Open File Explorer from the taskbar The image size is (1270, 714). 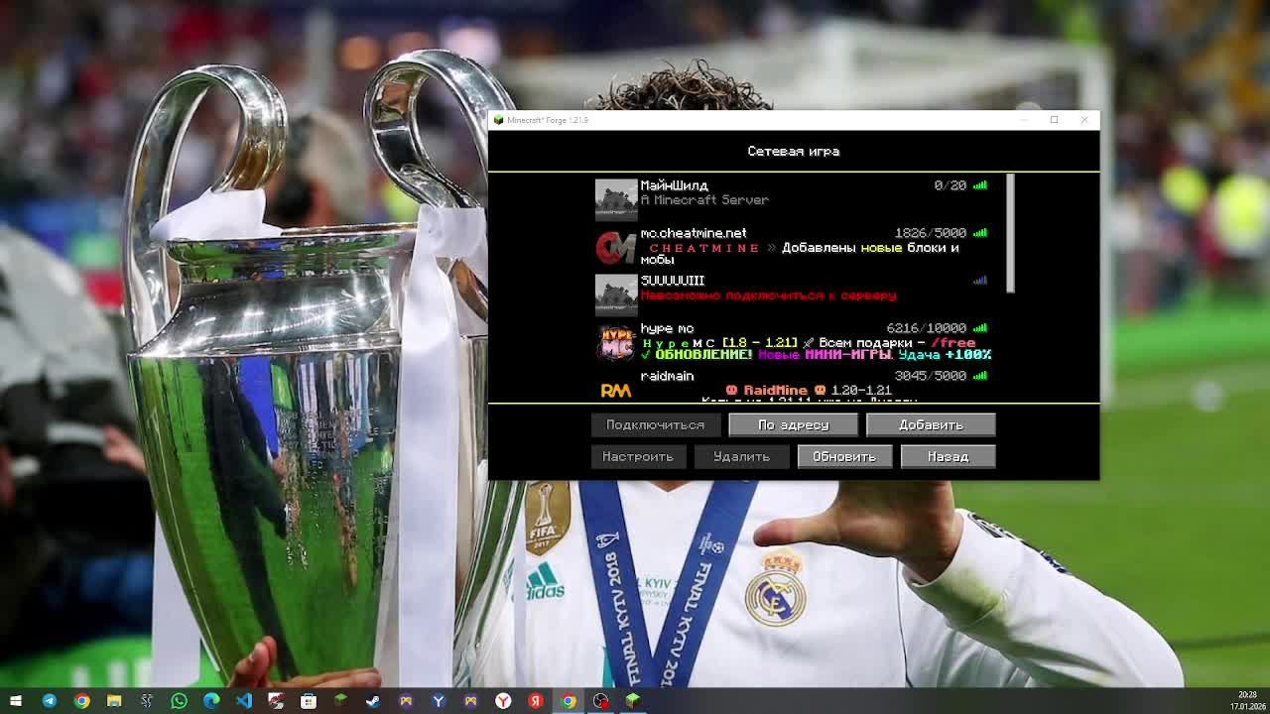(114, 701)
